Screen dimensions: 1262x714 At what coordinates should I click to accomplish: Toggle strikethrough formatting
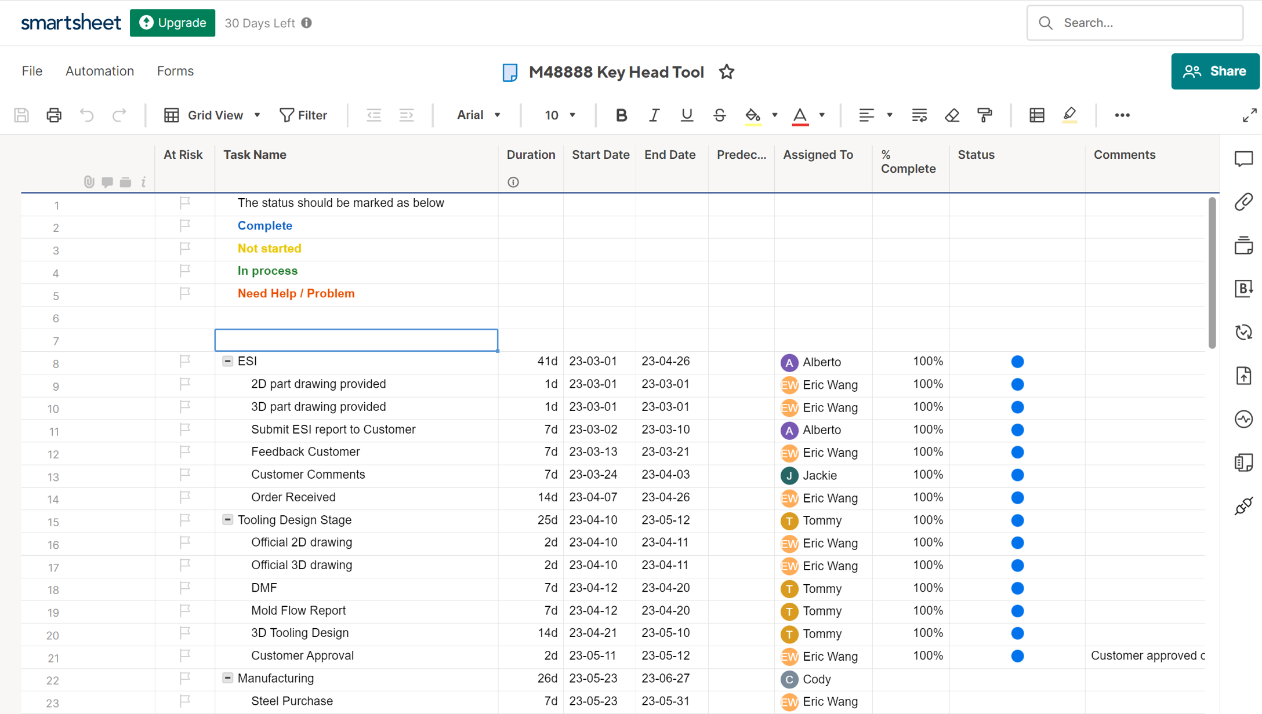coord(720,115)
